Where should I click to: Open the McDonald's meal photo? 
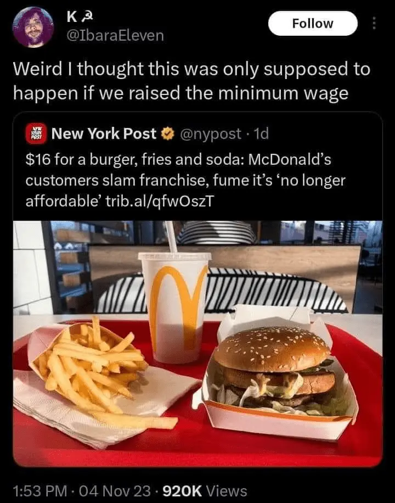tap(198, 344)
